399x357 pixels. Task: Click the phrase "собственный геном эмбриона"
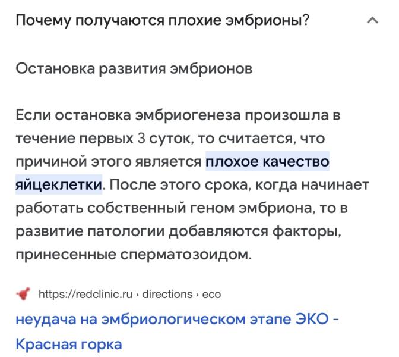[x=199, y=208]
